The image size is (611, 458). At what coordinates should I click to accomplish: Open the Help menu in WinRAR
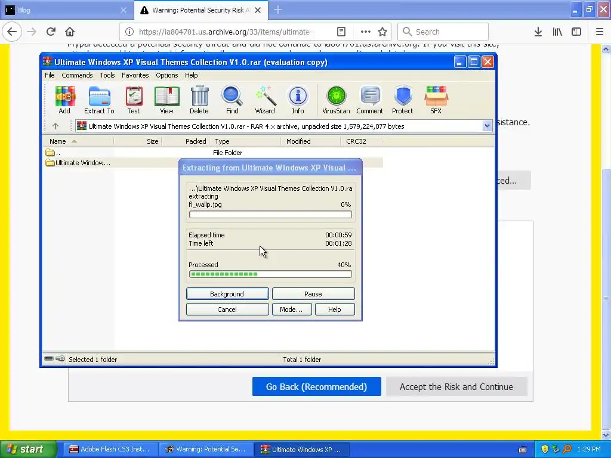192,75
